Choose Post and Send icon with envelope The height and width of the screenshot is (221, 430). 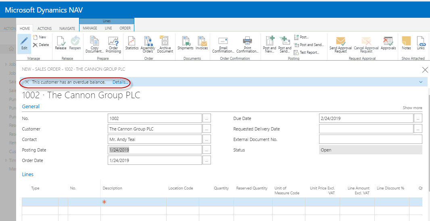[285, 45]
